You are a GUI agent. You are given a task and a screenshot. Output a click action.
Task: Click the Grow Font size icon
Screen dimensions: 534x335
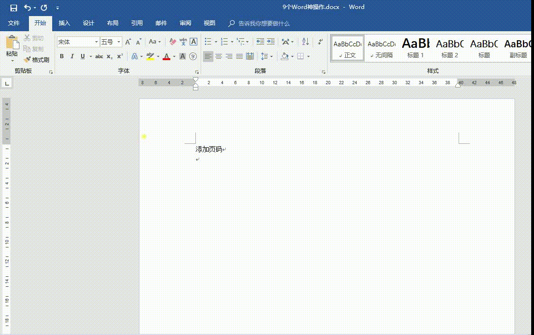[128, 42]
